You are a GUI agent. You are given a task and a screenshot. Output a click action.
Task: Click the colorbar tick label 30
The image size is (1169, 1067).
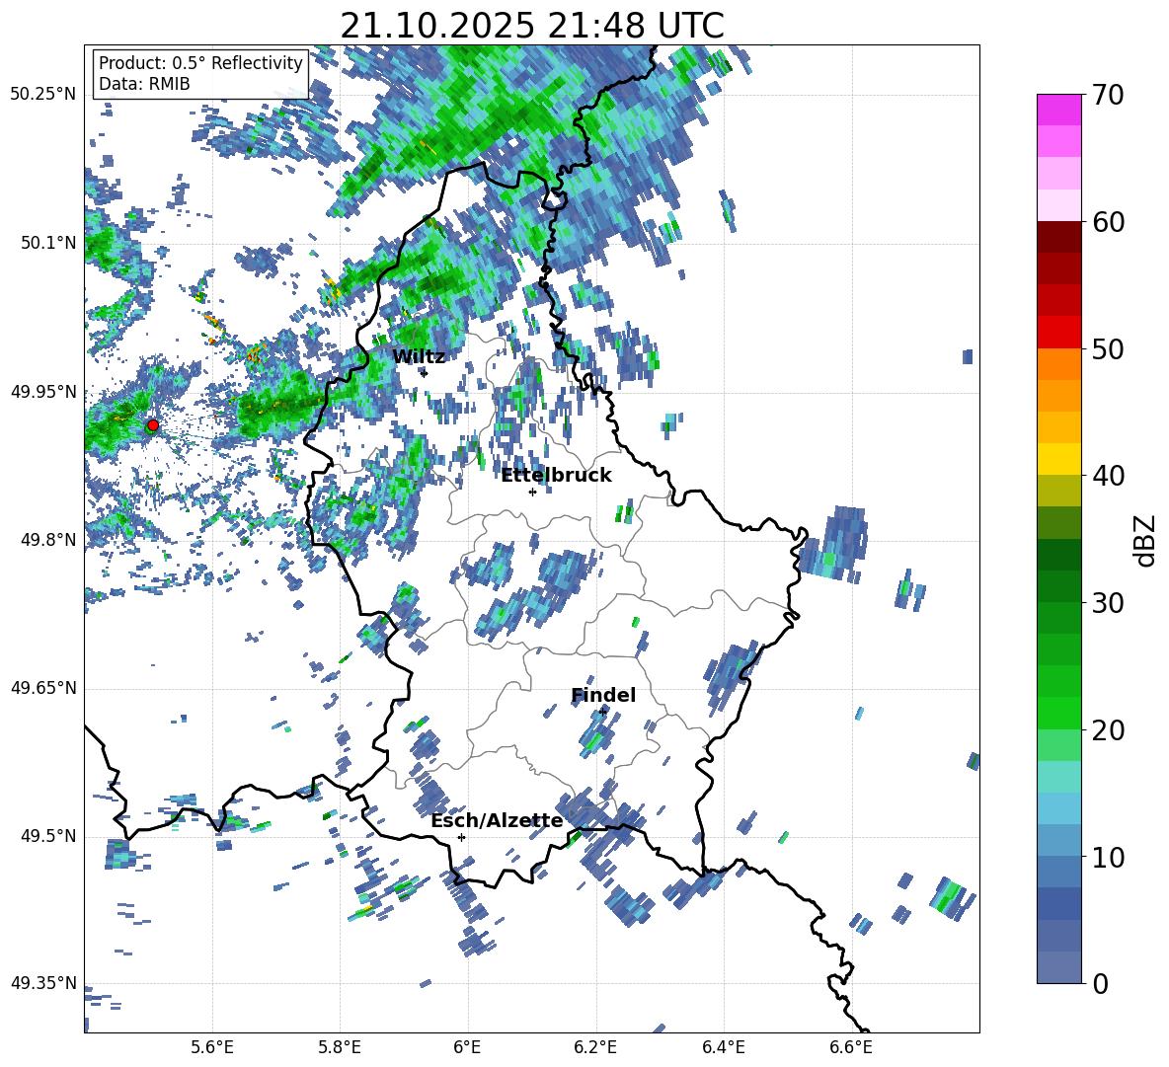(1108, 603)
